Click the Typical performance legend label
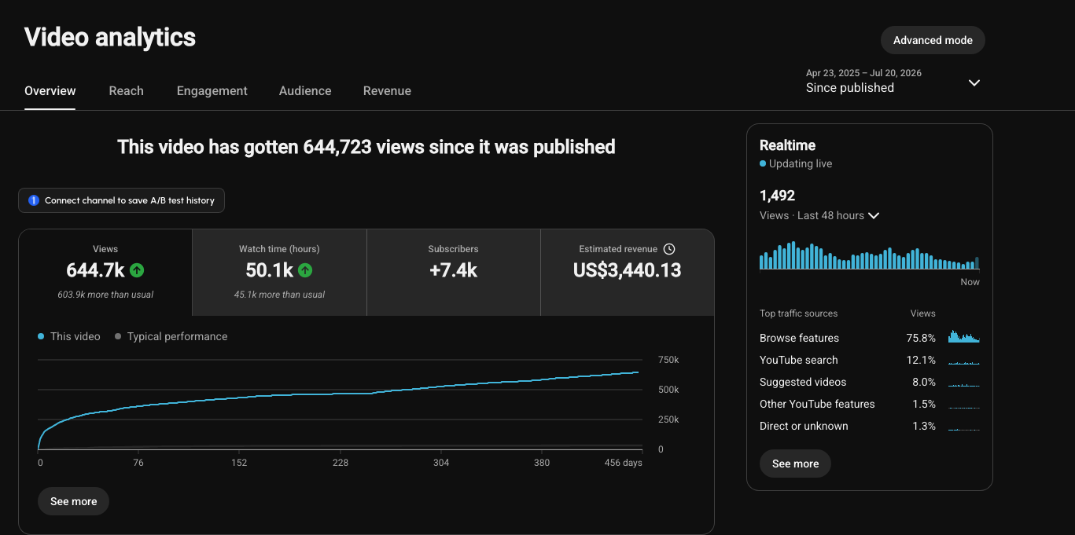Screen dimensions: 1075x535 point(177,336)
